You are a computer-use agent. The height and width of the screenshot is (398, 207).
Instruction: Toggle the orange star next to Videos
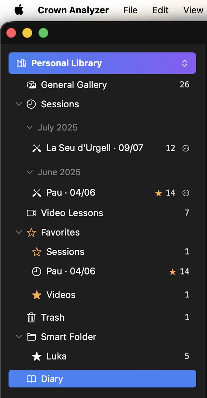coord(36,295)
